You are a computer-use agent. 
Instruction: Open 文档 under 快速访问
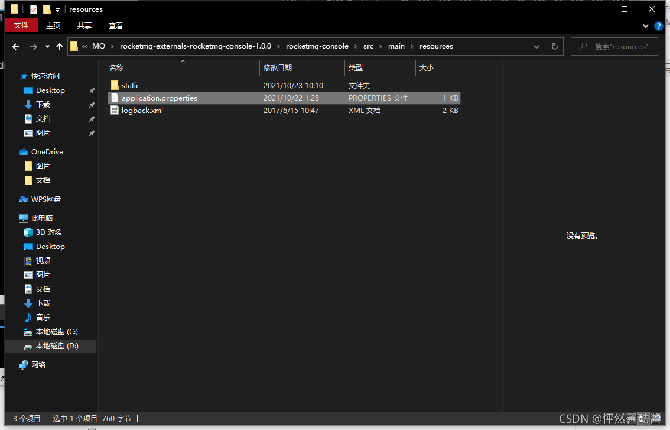43,118
